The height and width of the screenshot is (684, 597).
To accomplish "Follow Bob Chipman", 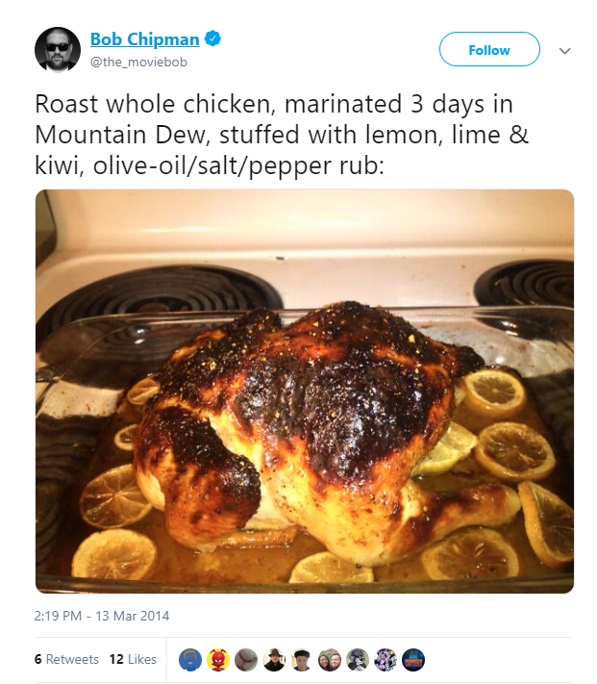I will point(489,49).
